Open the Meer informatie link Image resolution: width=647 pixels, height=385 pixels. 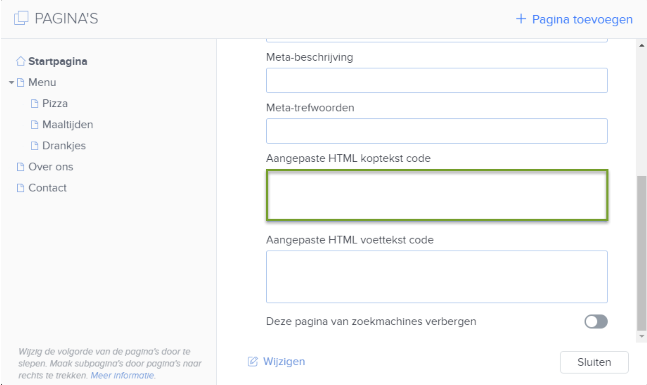point(123,375)
